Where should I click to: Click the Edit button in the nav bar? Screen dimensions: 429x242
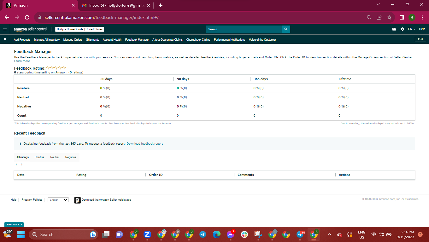[420, 39]
